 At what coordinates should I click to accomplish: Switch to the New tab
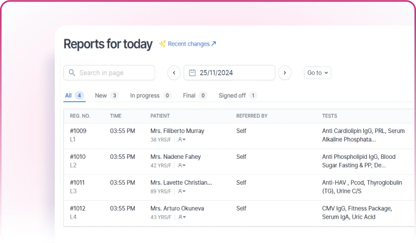[x=107, y=95]
